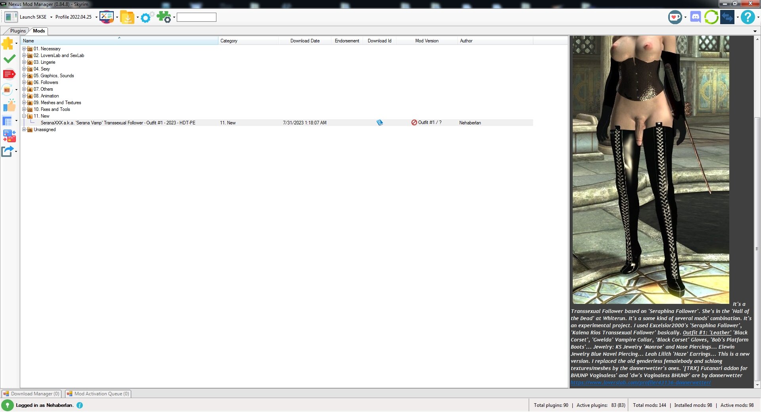This screenshot has width=761, height=412.
Task: Click 'Total plugins: 90' in status bar
Action: (x=551, y=405)
